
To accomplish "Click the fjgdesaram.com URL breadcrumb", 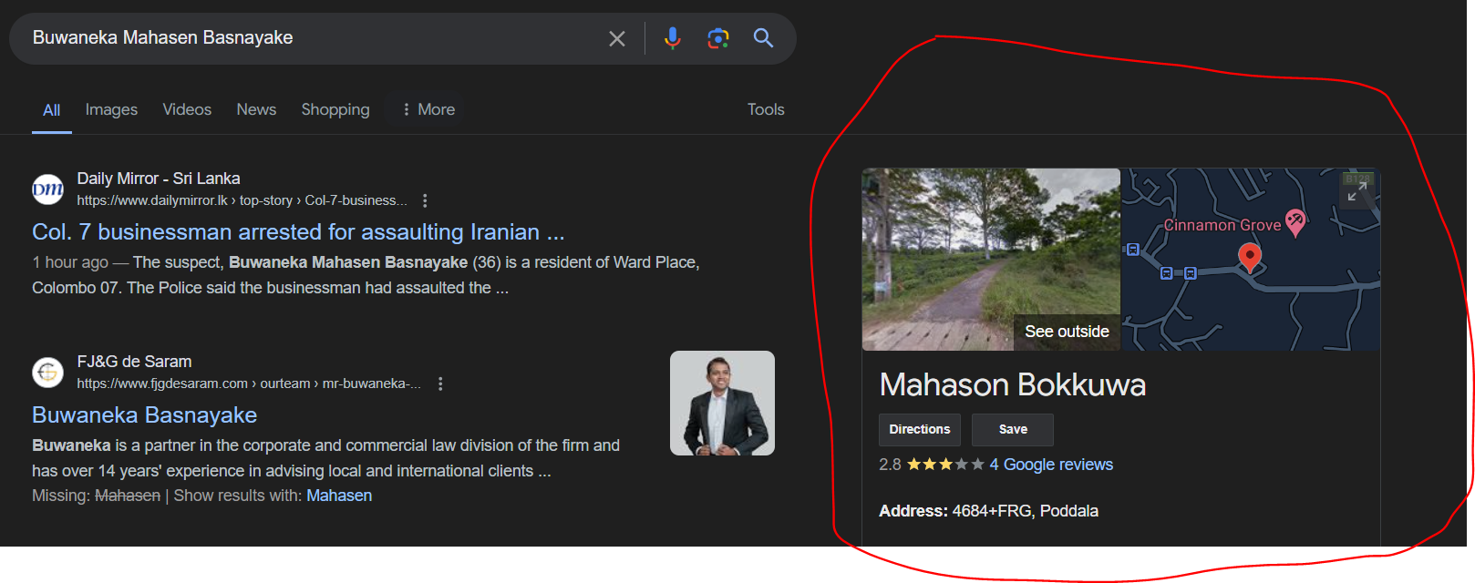I will (249, 384).
